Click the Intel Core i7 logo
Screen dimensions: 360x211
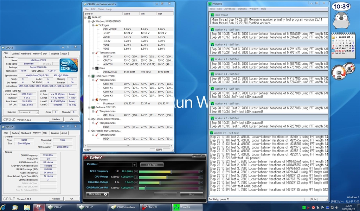[x=69, y=66]
